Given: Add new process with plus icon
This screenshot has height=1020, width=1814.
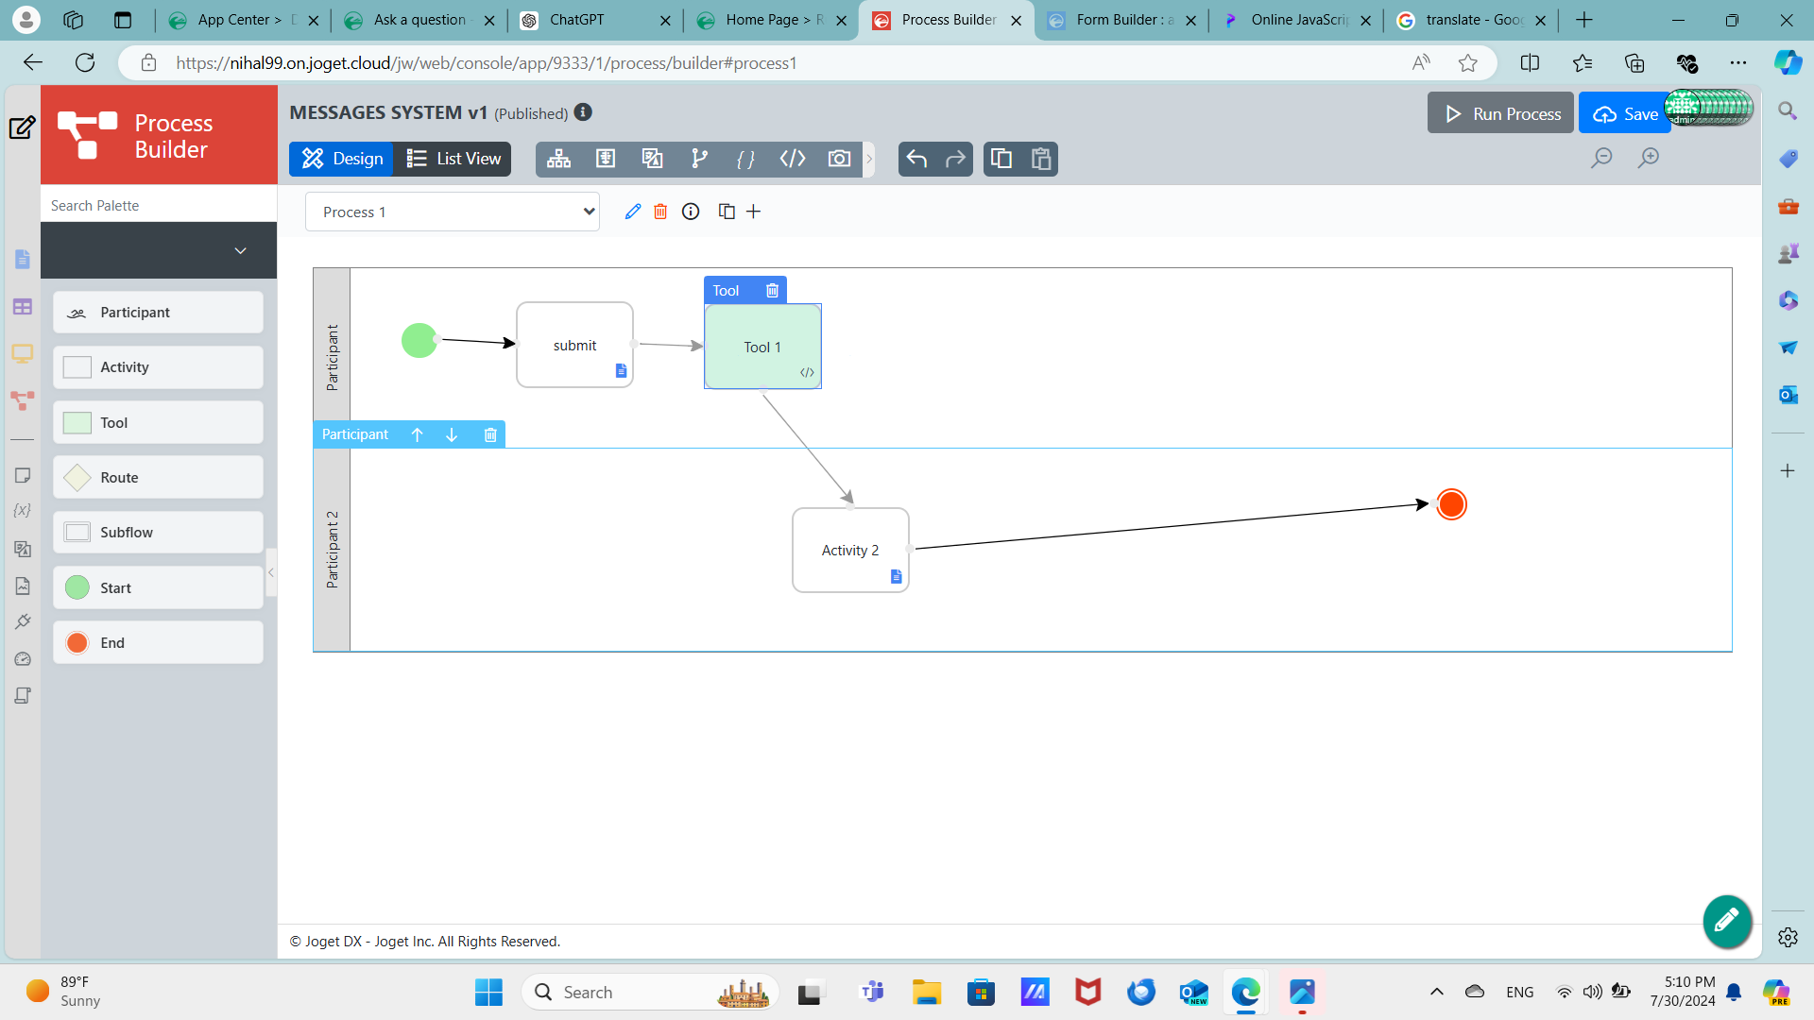Looking at the screenshot, I should (753, 212).
